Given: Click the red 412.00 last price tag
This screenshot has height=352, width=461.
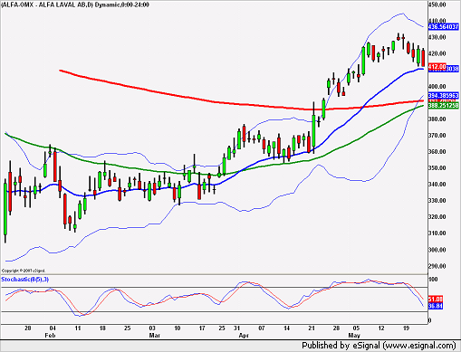Looking at the screenshot, I should [437, 67].
